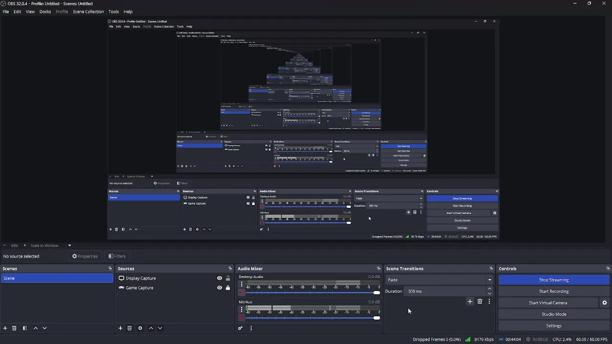Hide the Display Capture source

(219, 278)
